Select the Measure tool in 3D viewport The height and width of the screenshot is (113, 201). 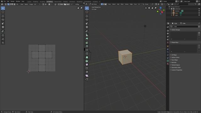click(87, 35)
